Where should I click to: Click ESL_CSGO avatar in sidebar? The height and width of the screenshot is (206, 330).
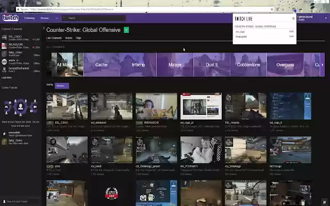tap(4, 38)
